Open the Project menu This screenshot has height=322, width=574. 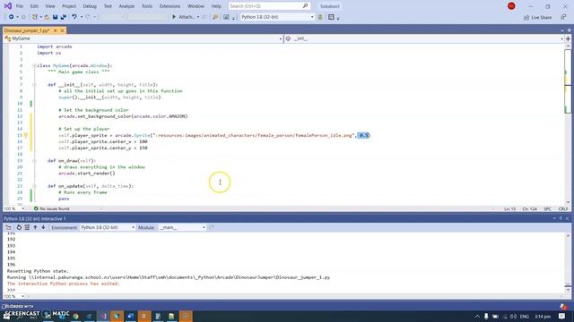click(x=69, y=6)
